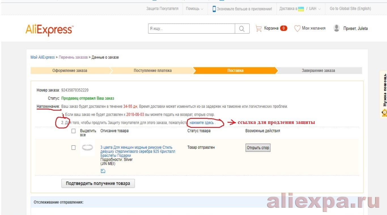Tick the 'Выделить все' checkbox

(x=74, y=131)
